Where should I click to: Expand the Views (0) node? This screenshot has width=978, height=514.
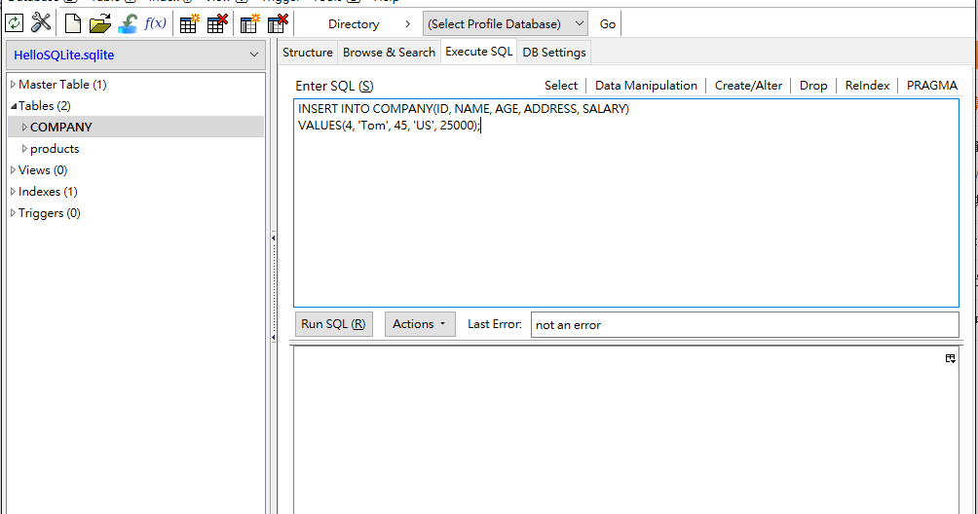[13, 170]
